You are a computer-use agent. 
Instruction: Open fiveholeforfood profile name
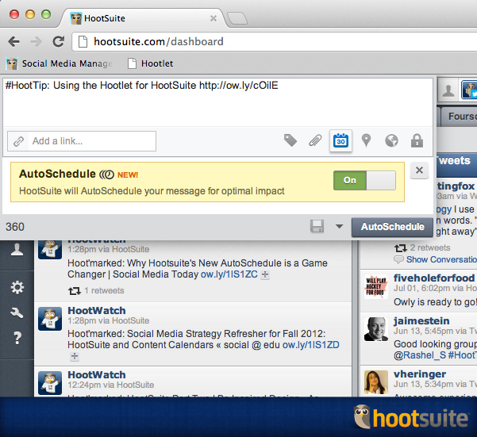click(x=434, y=278)
